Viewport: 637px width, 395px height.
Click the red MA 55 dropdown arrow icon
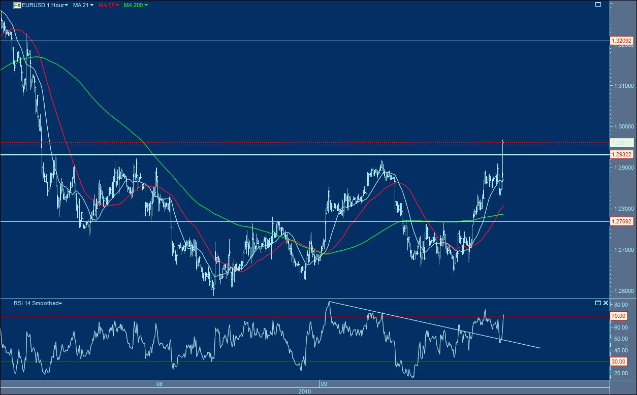pos(117,4)
